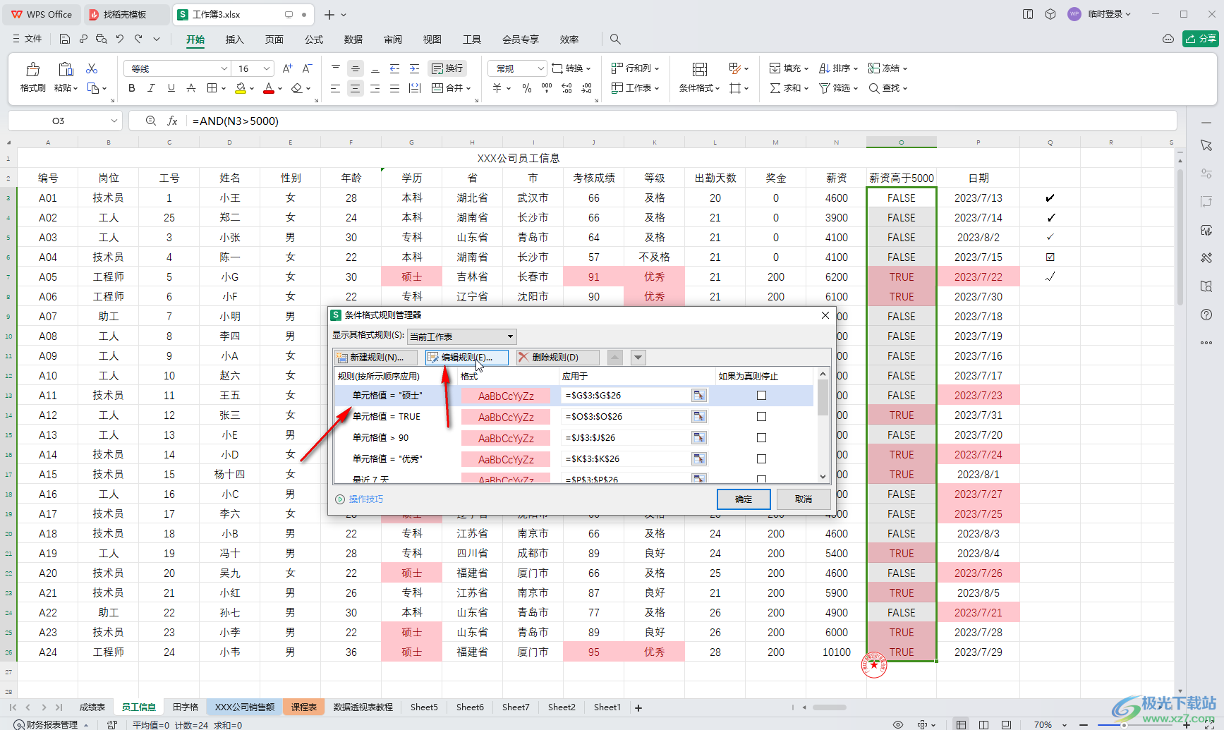Move rule up with arrow button

[615, 358]
